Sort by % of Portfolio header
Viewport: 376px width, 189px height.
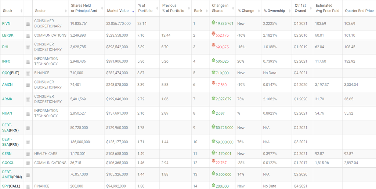pyautogui.click(x=147, y=8)
